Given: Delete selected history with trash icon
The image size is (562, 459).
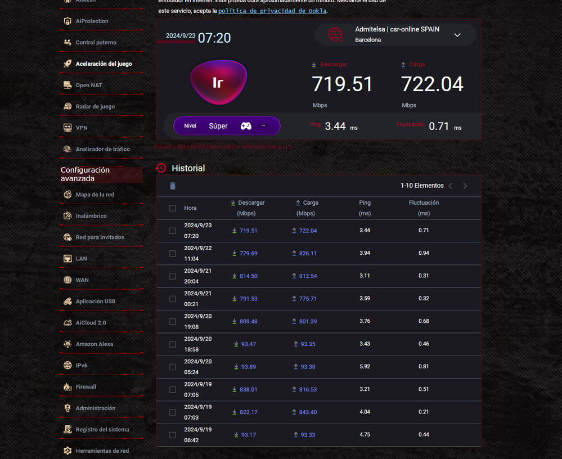Looking at the screenshot, I should [173, 186].
